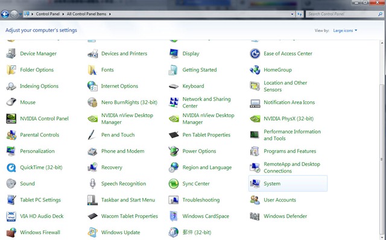This screenshot has width=386, height=240.
Task: Click the Parental Controls icon
Action: click(x=11, y=135)
